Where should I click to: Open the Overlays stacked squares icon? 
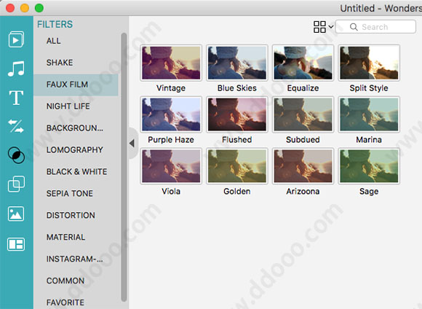pos(16,184)
